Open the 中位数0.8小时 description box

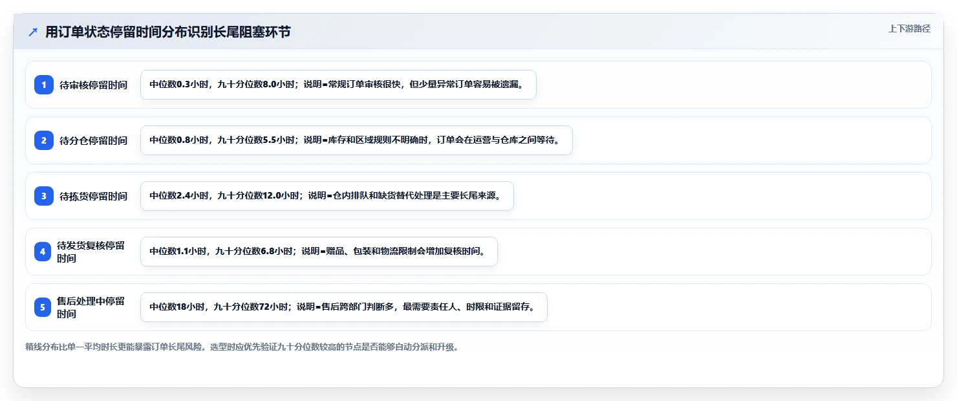coord(356,140)
